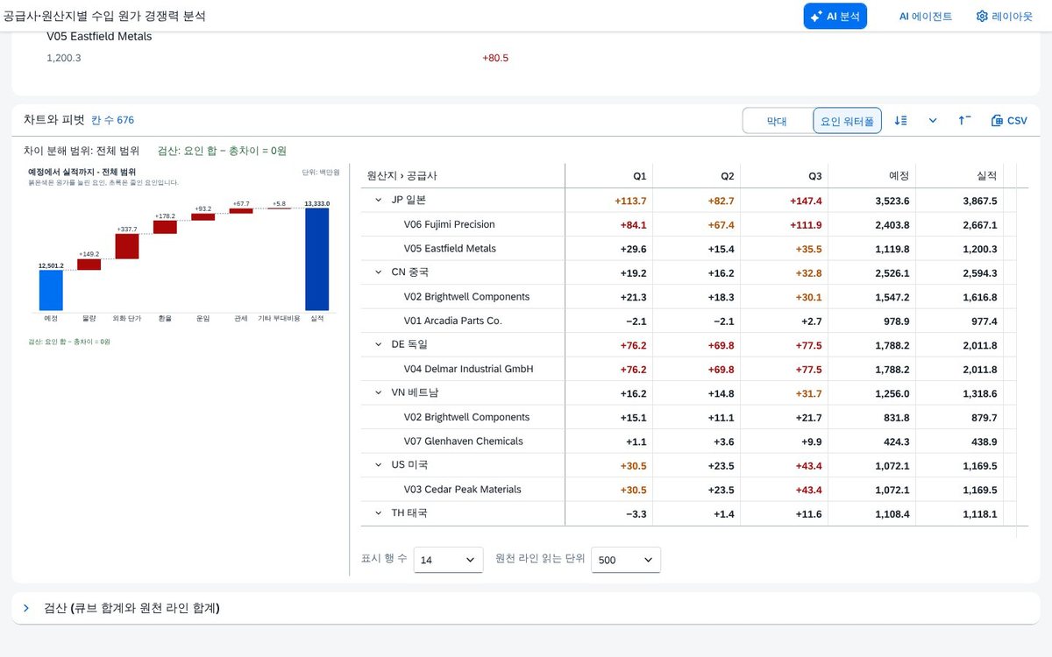
Task: Click US 미국 실적 value 1,169.5
Action: (x=979, y=466)
